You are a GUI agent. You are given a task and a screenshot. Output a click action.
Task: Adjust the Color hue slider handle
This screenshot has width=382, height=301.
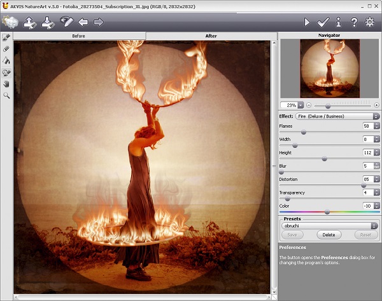327,212
